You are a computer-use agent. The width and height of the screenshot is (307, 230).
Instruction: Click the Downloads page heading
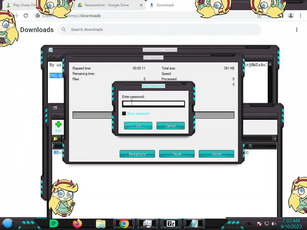(37, 30)
